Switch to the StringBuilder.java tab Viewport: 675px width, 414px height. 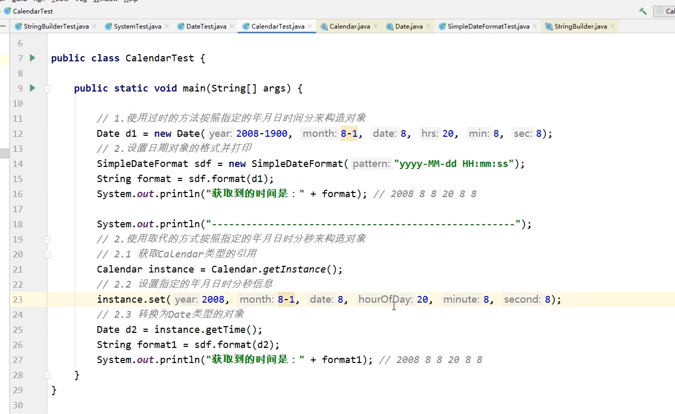click(581, 26)
